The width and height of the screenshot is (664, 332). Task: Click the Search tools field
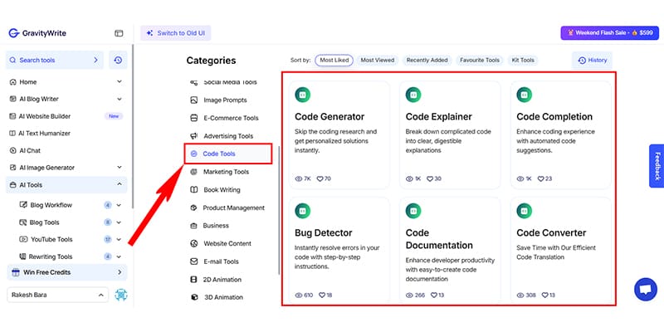(54, 60)
